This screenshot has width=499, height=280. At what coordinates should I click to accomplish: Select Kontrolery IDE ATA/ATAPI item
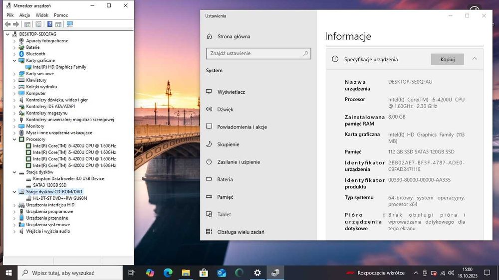tap(50, 107)
